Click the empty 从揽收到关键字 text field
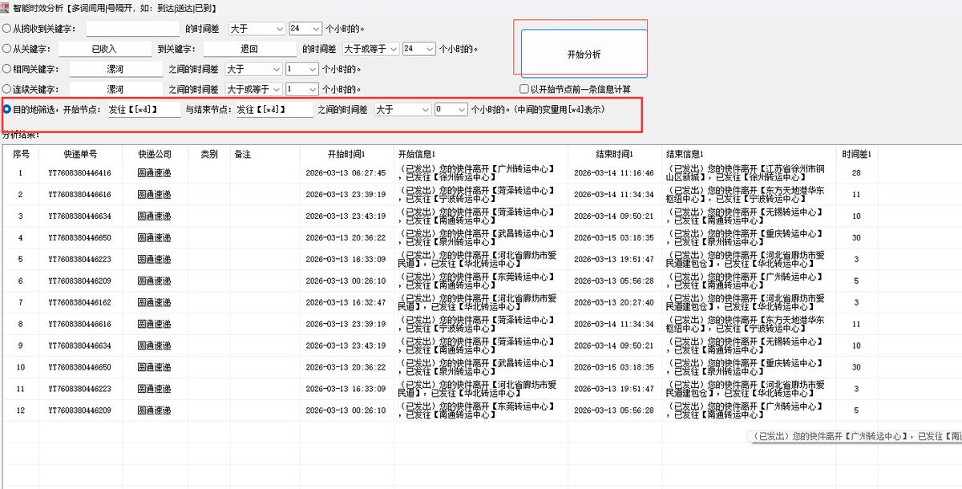 (132, 29)
